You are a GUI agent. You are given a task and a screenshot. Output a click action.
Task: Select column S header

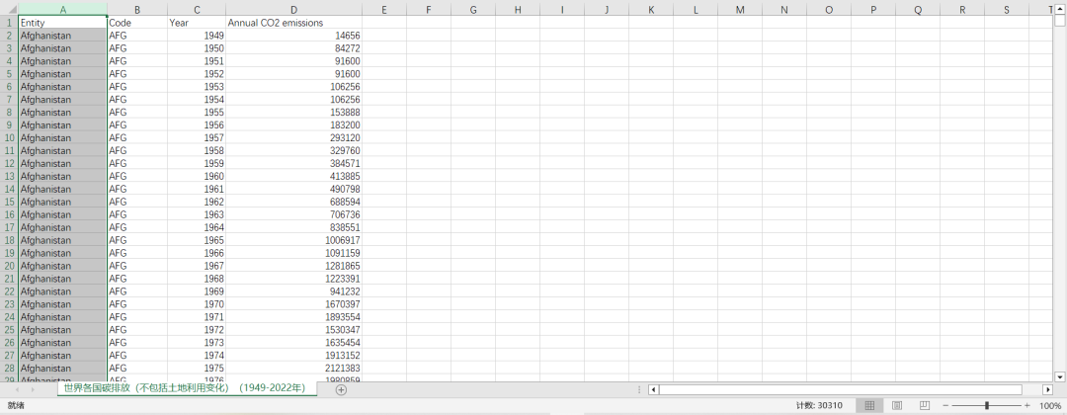click(x=1007, y=10)
